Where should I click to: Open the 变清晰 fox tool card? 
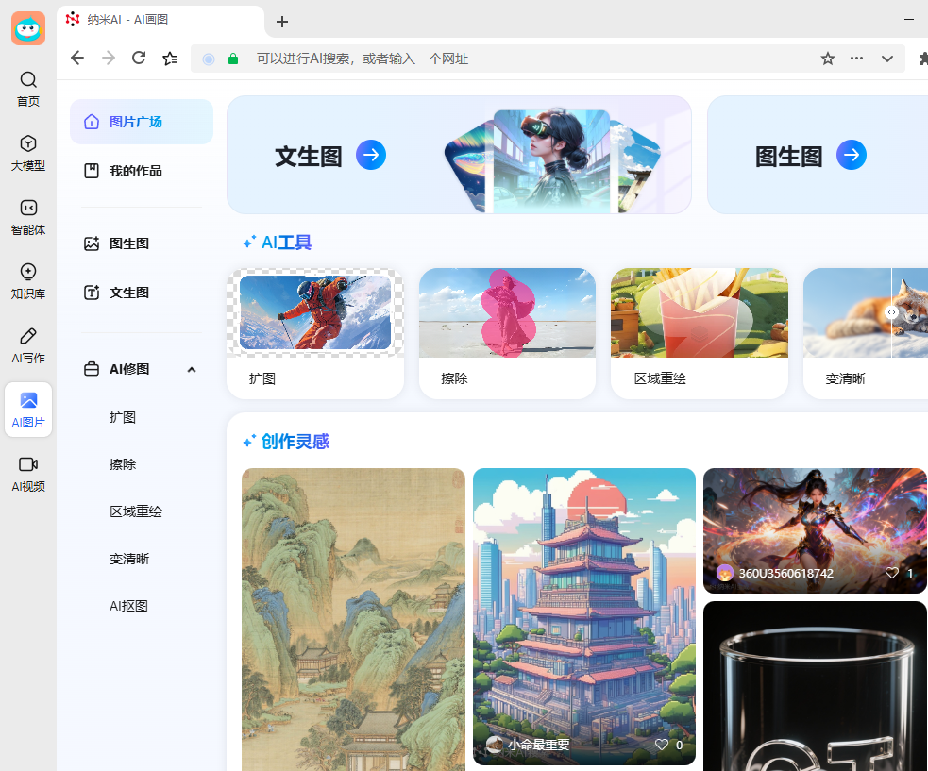point(866,334)
